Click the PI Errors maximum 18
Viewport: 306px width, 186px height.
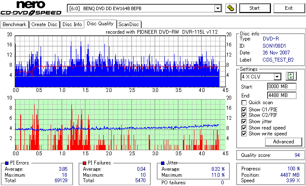(65, 175)
